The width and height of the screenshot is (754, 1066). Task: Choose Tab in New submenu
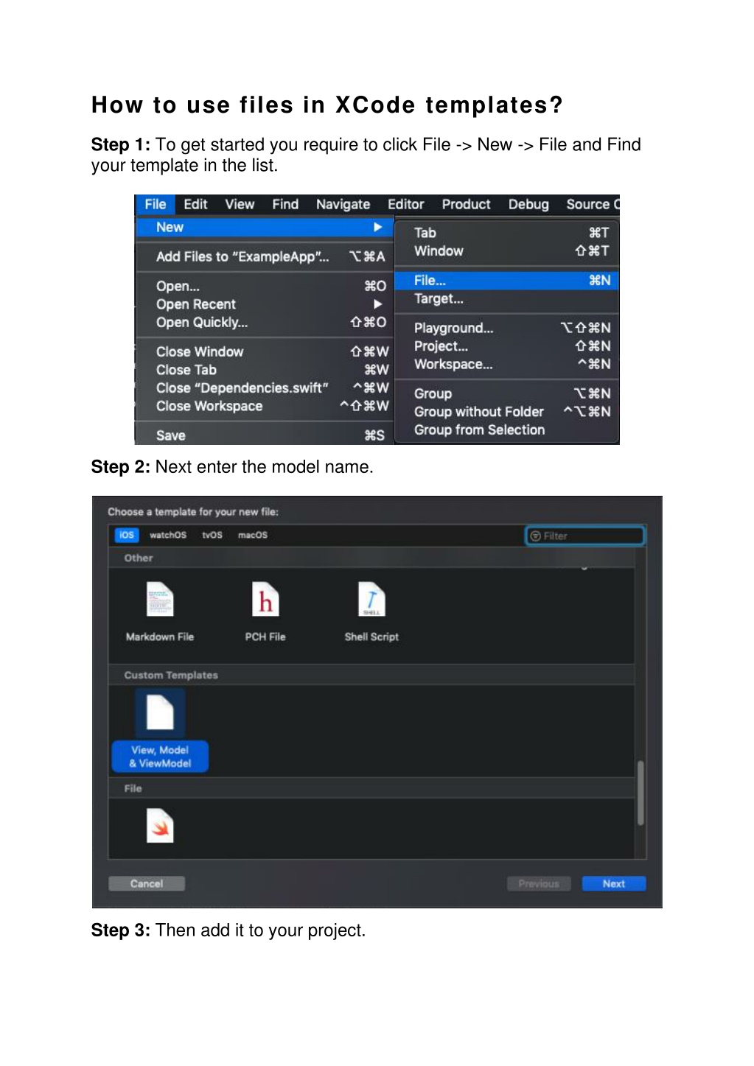click(x=506, y=233)
